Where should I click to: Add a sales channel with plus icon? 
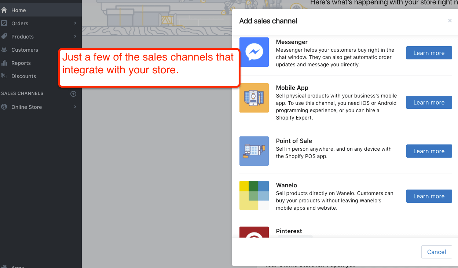[x=73, y=94]
